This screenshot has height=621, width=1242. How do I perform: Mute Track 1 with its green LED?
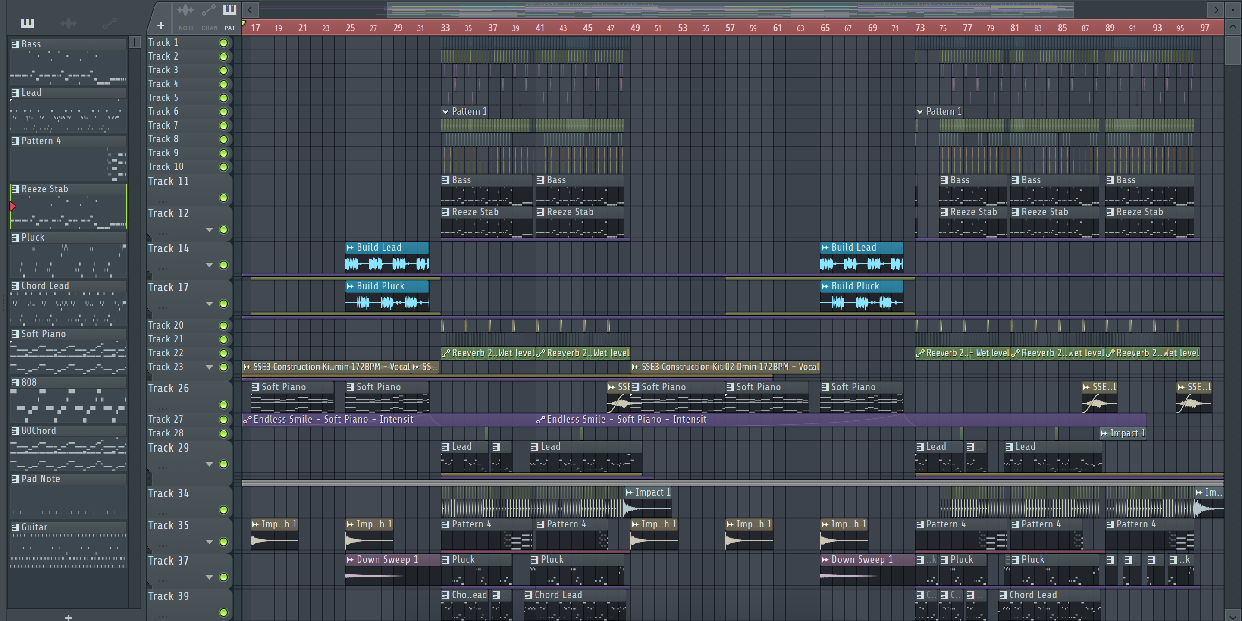click(x=223, y=43)
